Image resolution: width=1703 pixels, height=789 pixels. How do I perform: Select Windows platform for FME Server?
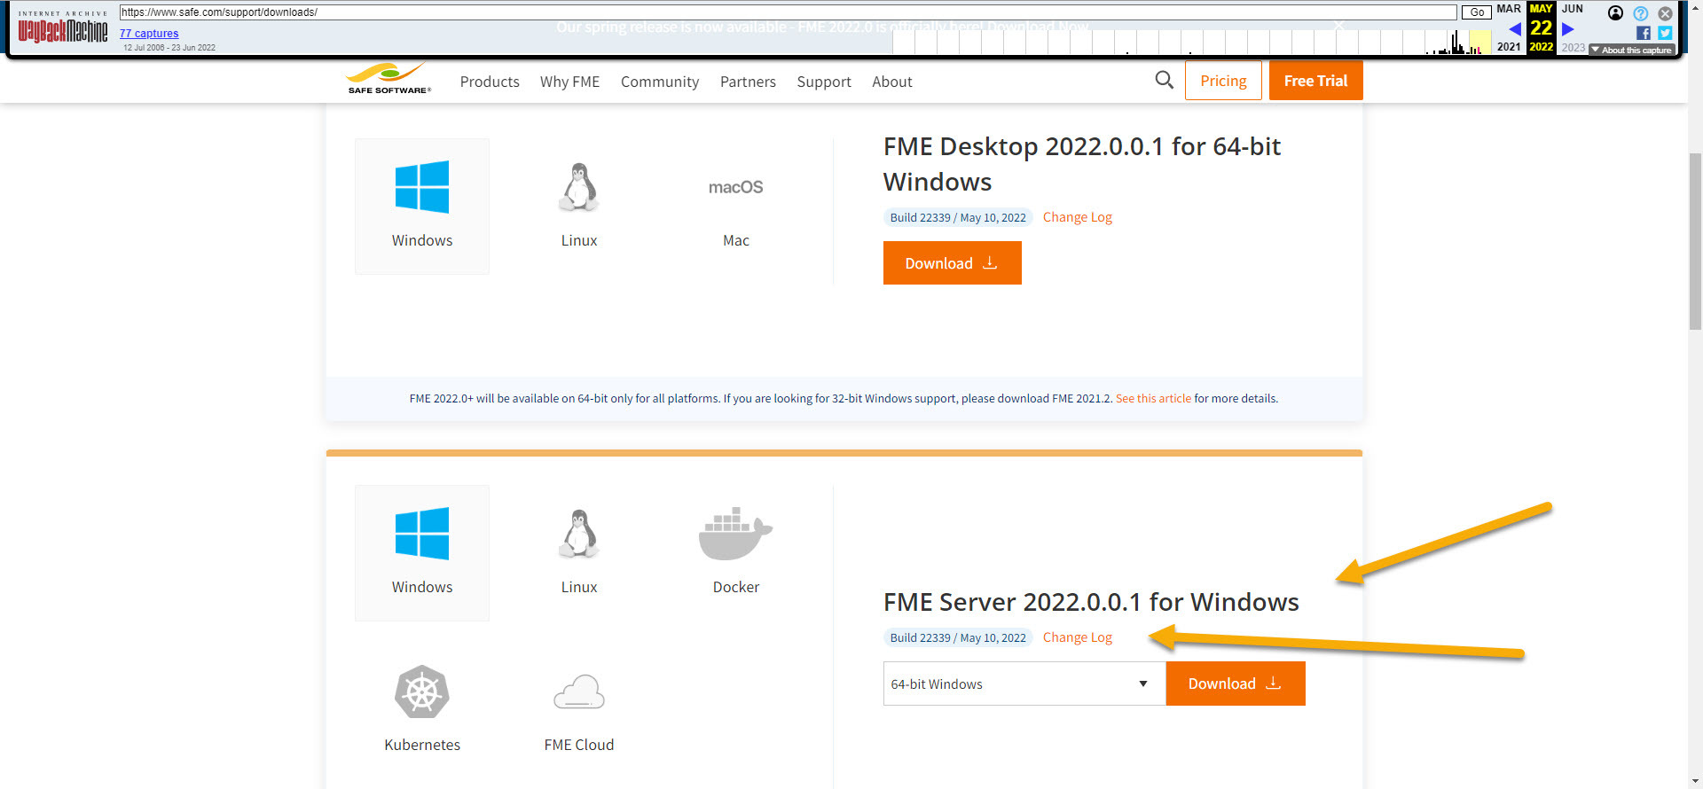click(x=422, y=552)
